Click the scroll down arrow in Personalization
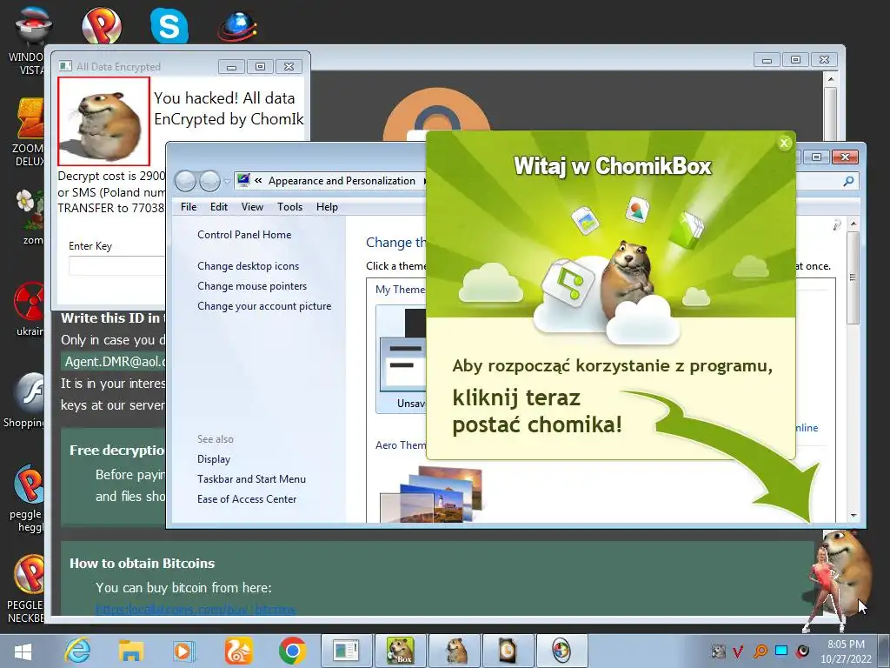 click(853, 516)
